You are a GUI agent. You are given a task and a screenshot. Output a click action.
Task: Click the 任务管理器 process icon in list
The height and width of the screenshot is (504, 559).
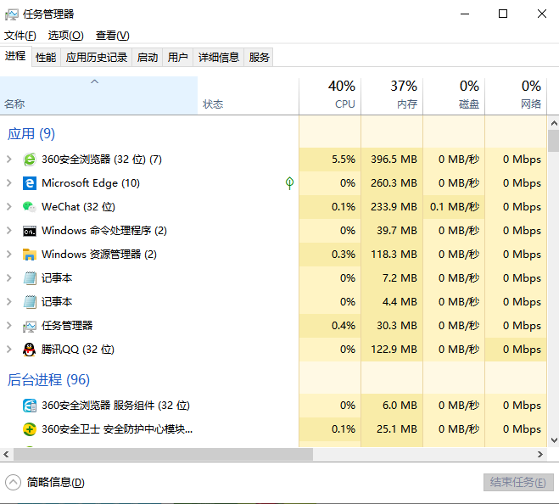30,326
